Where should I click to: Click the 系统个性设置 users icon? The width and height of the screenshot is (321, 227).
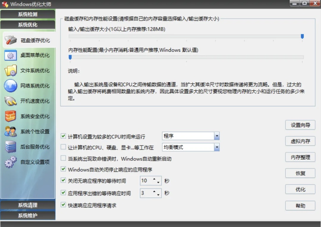10,131
